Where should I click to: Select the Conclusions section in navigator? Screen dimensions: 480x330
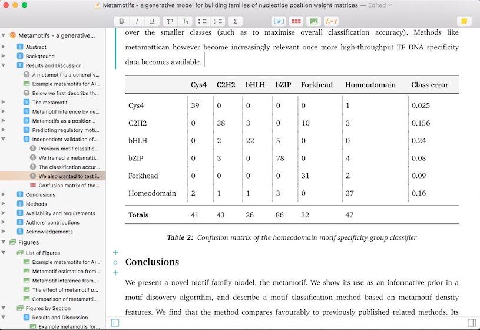40,194
